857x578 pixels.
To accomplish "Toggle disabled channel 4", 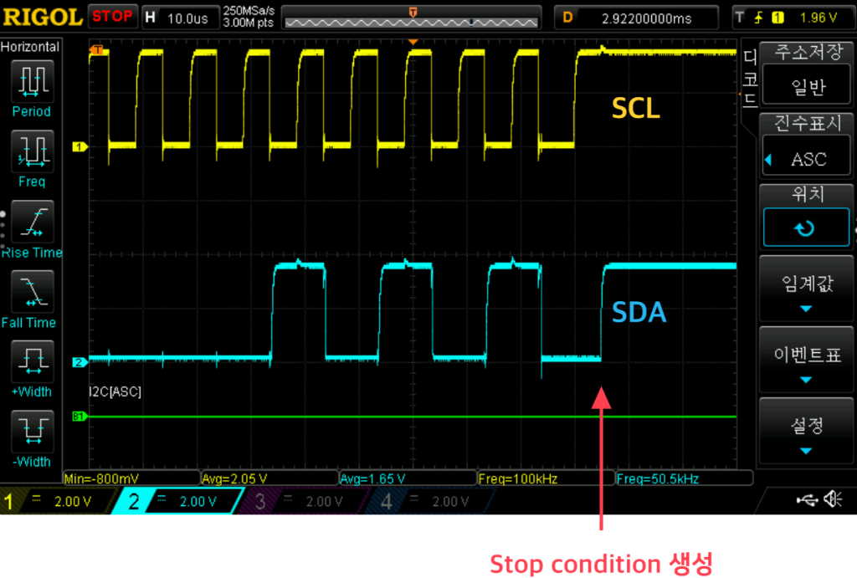I will (432, 501).
